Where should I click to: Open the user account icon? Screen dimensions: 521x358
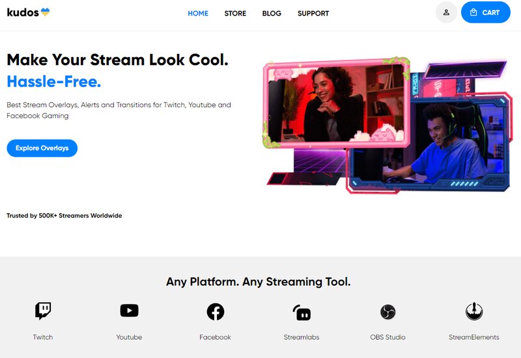(x=446, y=12)
